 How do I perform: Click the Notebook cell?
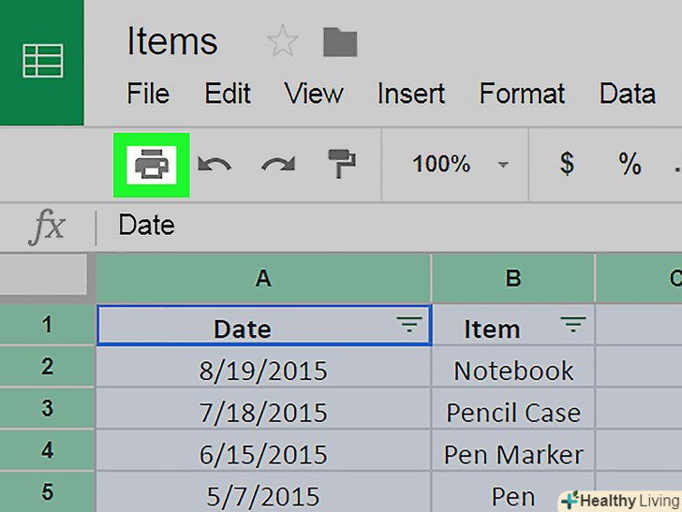513,371
